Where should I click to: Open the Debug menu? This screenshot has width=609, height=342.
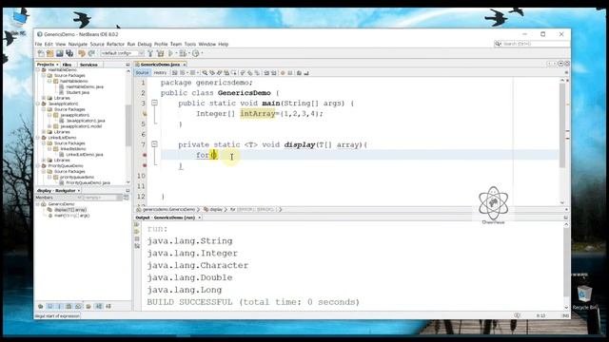click(x=145, y=45)
